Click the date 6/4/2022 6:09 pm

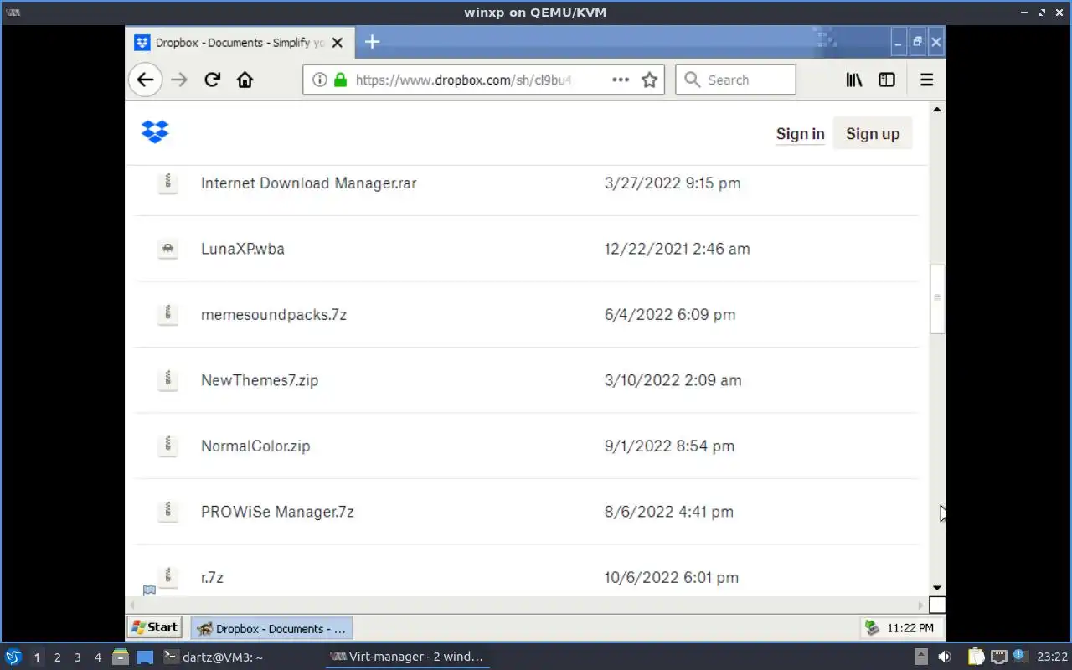(670, 315)
